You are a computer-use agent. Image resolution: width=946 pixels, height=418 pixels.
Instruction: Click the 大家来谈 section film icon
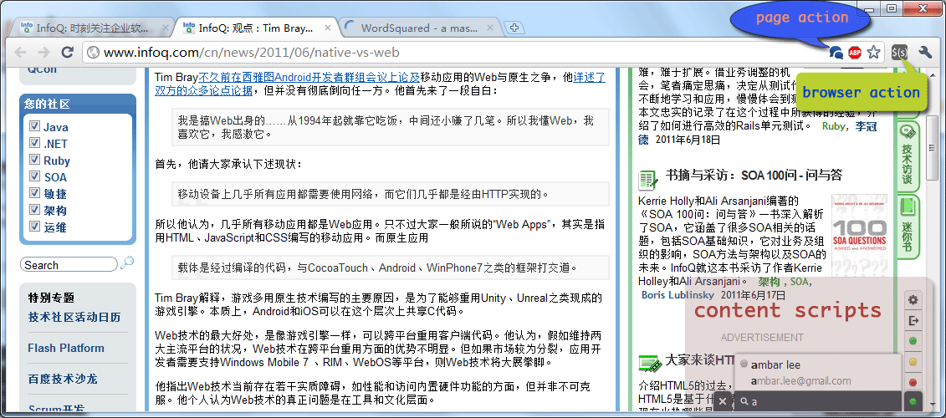649,364
